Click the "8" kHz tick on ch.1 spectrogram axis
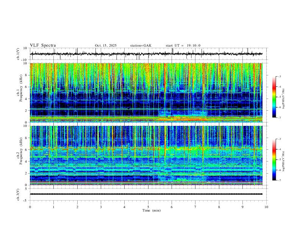 coord(27,75)
